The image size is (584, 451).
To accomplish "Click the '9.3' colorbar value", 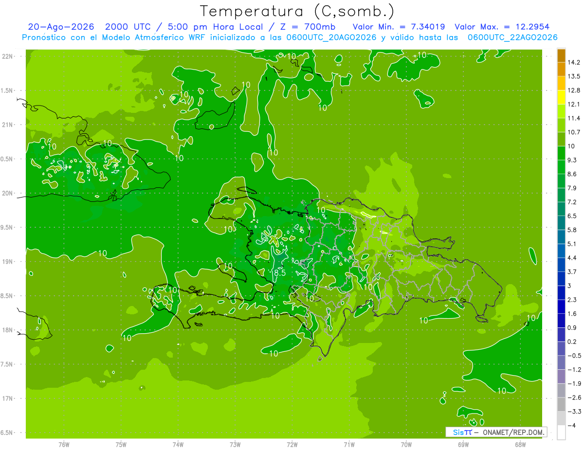I will tap(572, 160).
